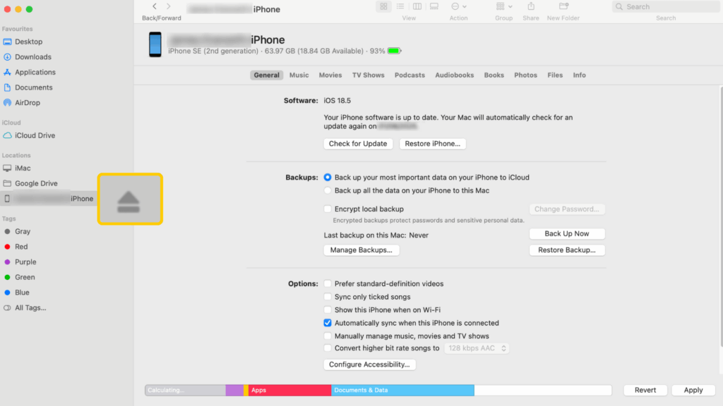Disable Automatically sync when this iPhone is connected
723x406 pixels.
328,322
